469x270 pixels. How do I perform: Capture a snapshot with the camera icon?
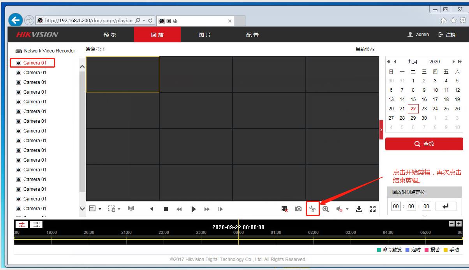[x=298, y=209]
